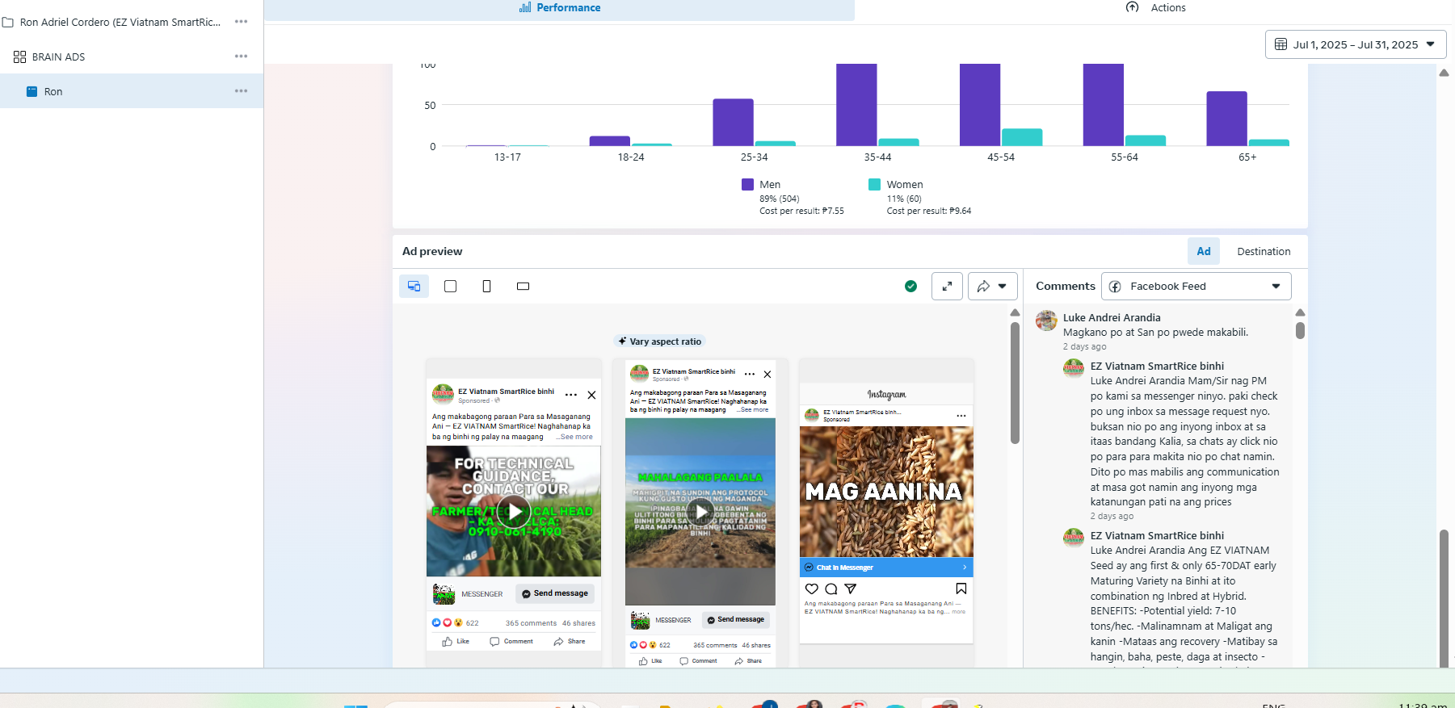Viewport: 1455px width, 708px height.
Task: Play the first ad preview video
Action: pos(514,511)
